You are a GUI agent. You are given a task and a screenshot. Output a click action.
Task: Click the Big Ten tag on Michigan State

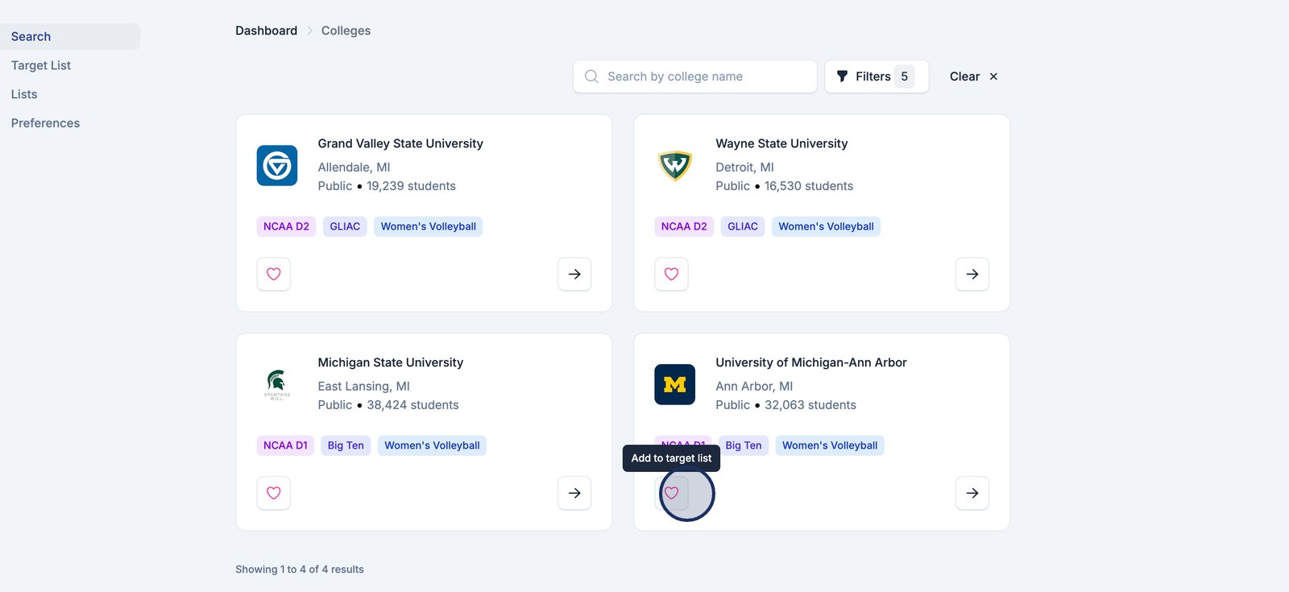[x=346, y=445]
